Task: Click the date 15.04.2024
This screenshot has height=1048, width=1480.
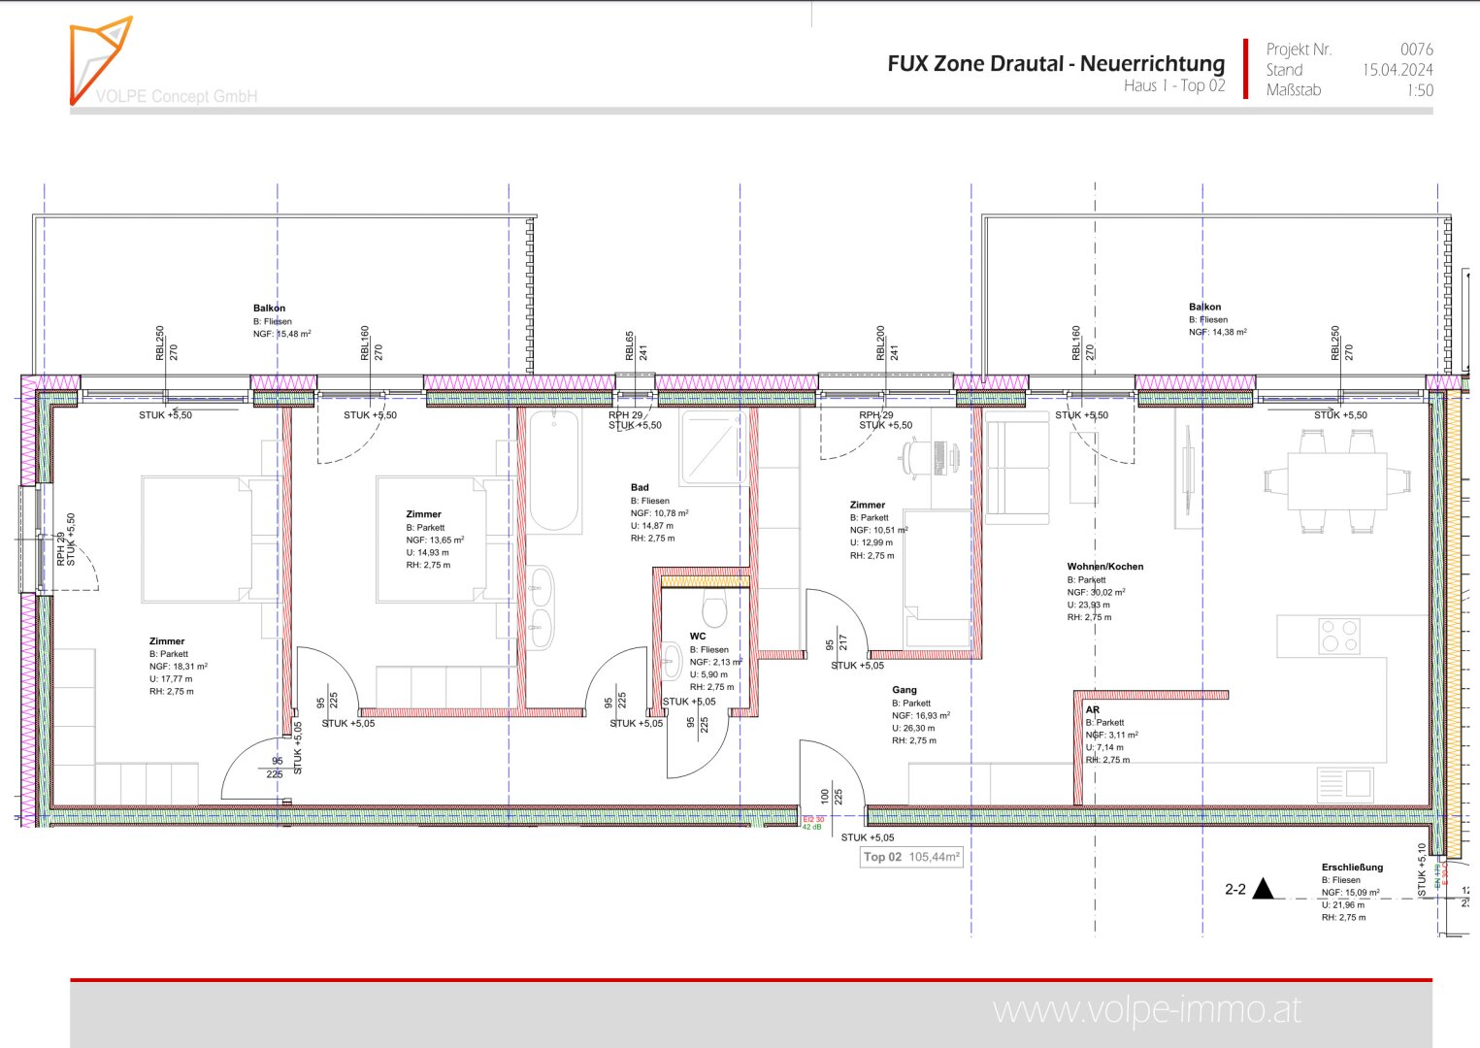Action: tap(1398, 69)
